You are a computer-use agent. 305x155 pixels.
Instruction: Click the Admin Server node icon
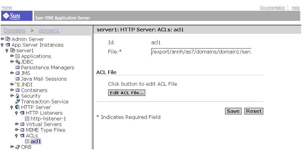point(8,39)
